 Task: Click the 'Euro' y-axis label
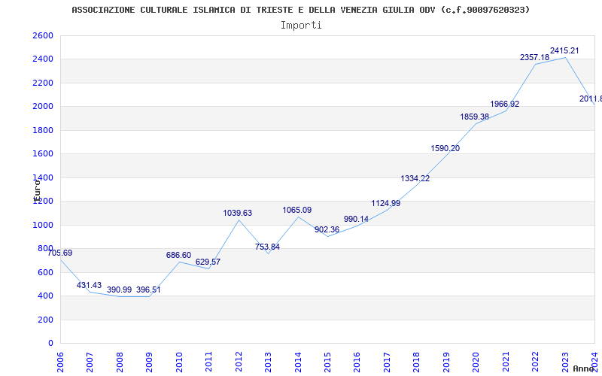click(37, 191)
